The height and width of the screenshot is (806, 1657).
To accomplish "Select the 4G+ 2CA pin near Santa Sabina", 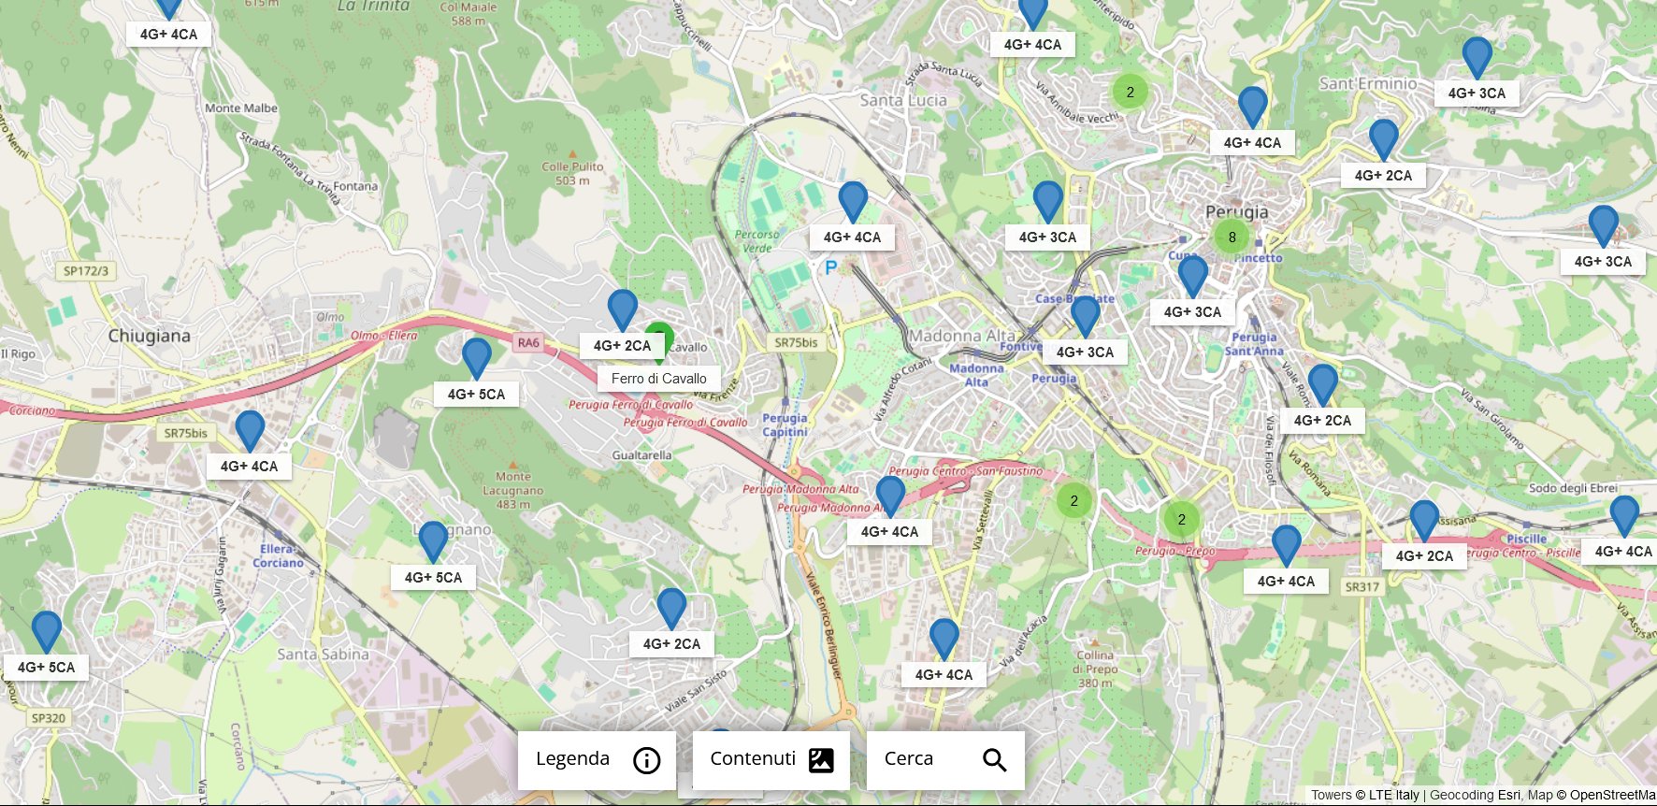I will [670, 609].
